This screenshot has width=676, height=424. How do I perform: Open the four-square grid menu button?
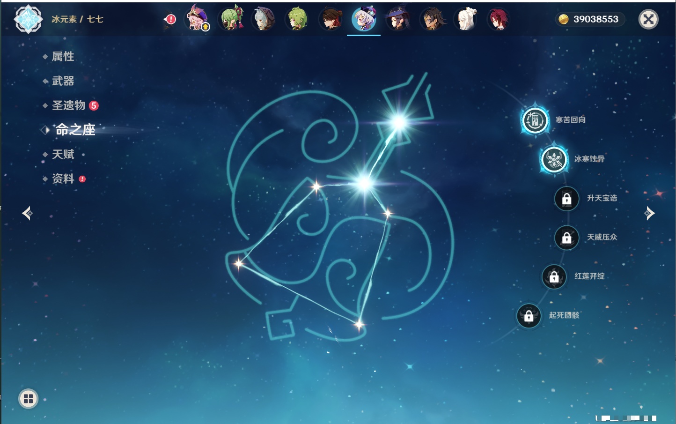(x=28, y=399)
